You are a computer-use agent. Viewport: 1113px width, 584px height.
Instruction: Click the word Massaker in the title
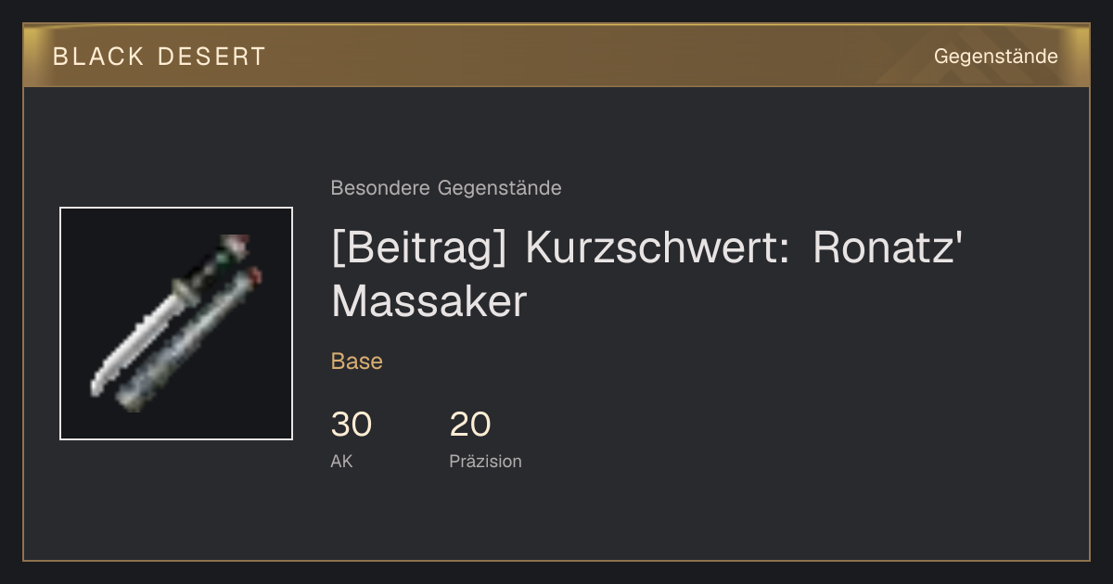tap(429, 302)
